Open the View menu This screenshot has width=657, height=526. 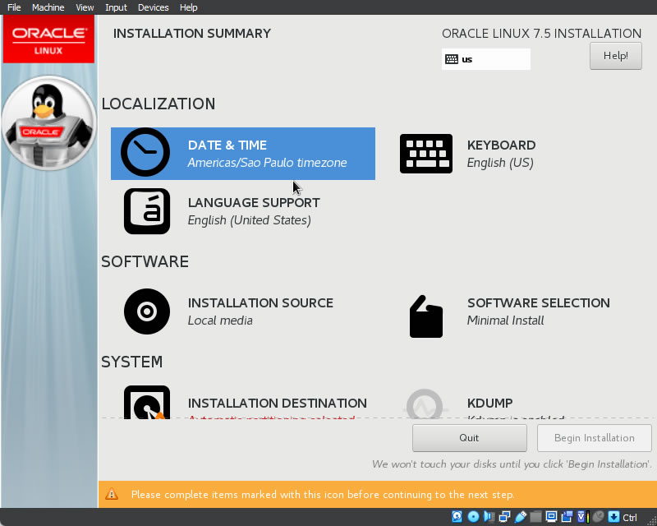point(85,7)
